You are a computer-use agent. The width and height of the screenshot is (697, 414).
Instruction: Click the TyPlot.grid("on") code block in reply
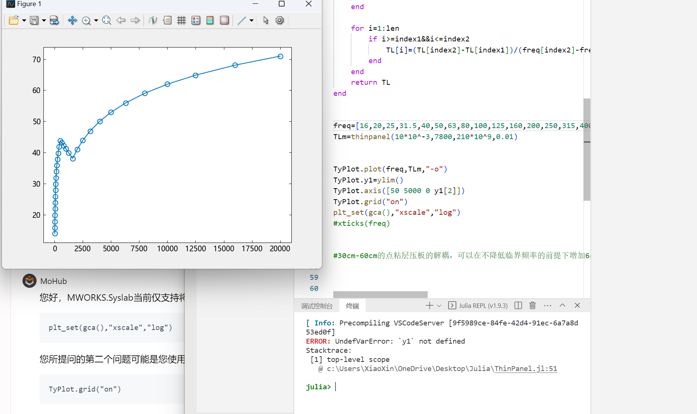coord(112,389)
